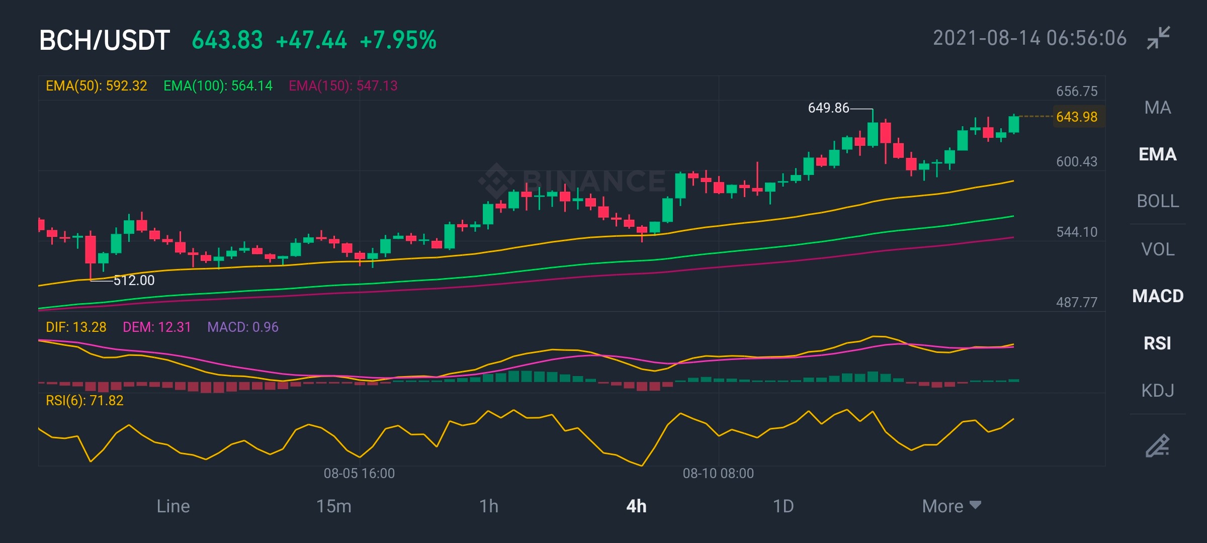
Task: Click the EMA(50) legend value
Action: pyautogui.click(x=97, y=86)
